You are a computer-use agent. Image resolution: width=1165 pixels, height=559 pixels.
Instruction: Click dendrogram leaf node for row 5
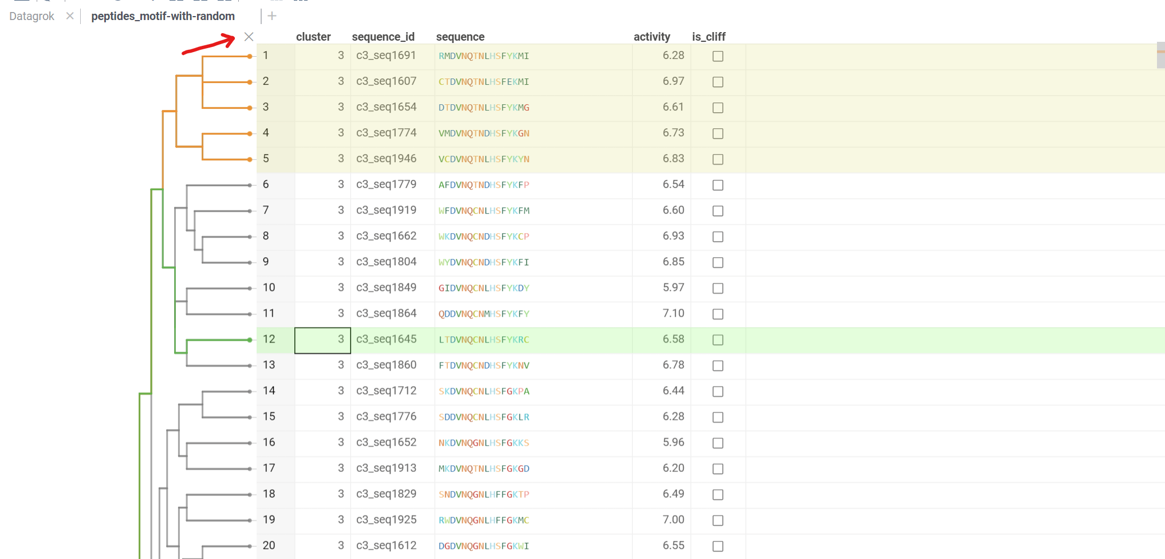pos(250,159)
